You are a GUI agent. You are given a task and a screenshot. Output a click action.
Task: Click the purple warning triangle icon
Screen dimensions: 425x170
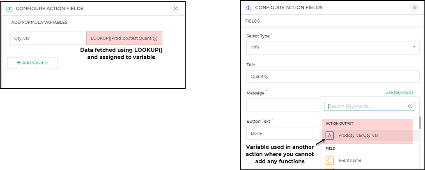click(248, 7)
